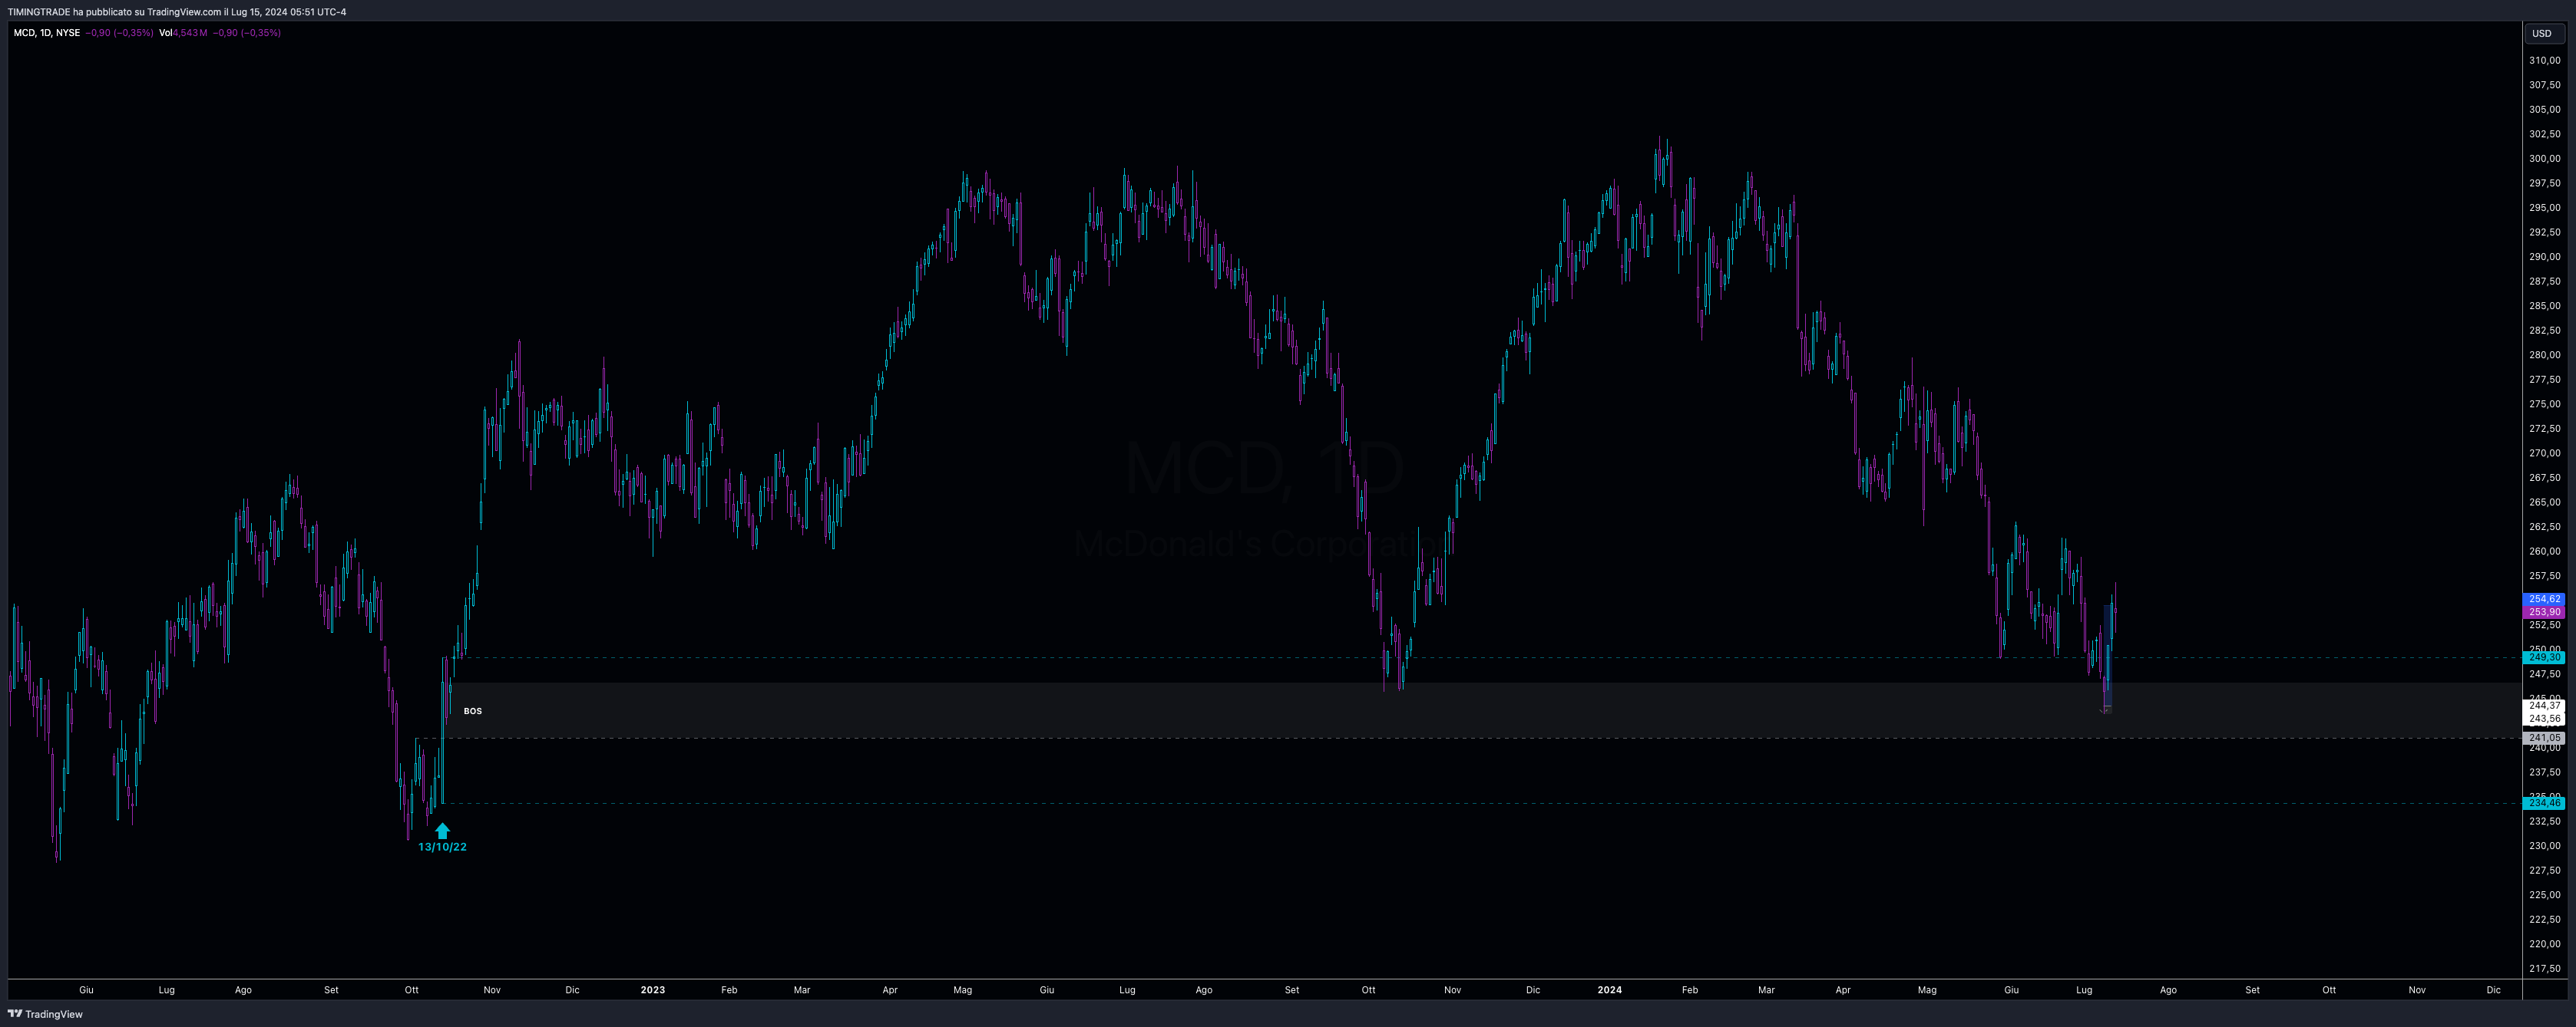
Task: Click the 280,00 price scale value
Action: [x=2544, y=354]
